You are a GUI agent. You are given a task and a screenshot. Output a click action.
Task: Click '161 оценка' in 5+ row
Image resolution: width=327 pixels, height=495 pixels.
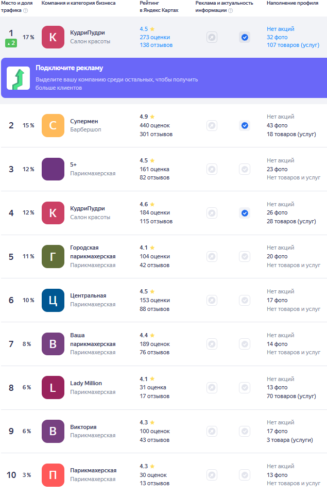[x=154, y=170]
